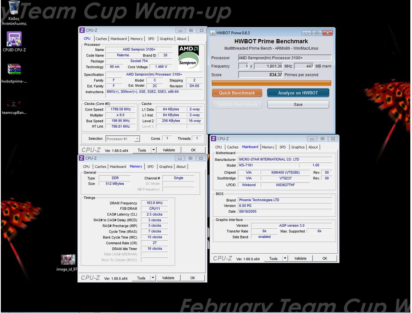The image size is (412, 313).
Task: Click the Package value Socket 754
Action: point(139,61)
